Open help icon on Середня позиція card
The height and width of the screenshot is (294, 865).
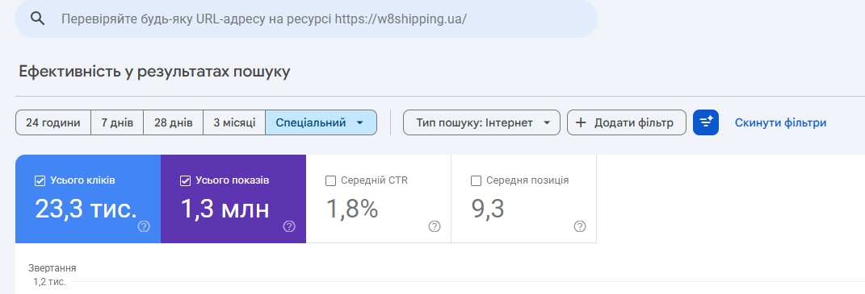(x=579, y=226)
